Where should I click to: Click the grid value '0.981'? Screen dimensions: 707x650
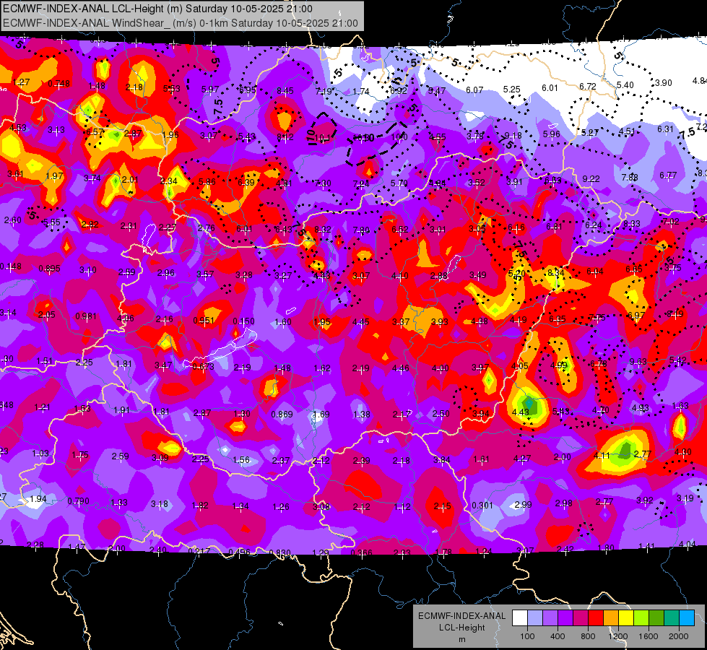(x=86, y=316)
